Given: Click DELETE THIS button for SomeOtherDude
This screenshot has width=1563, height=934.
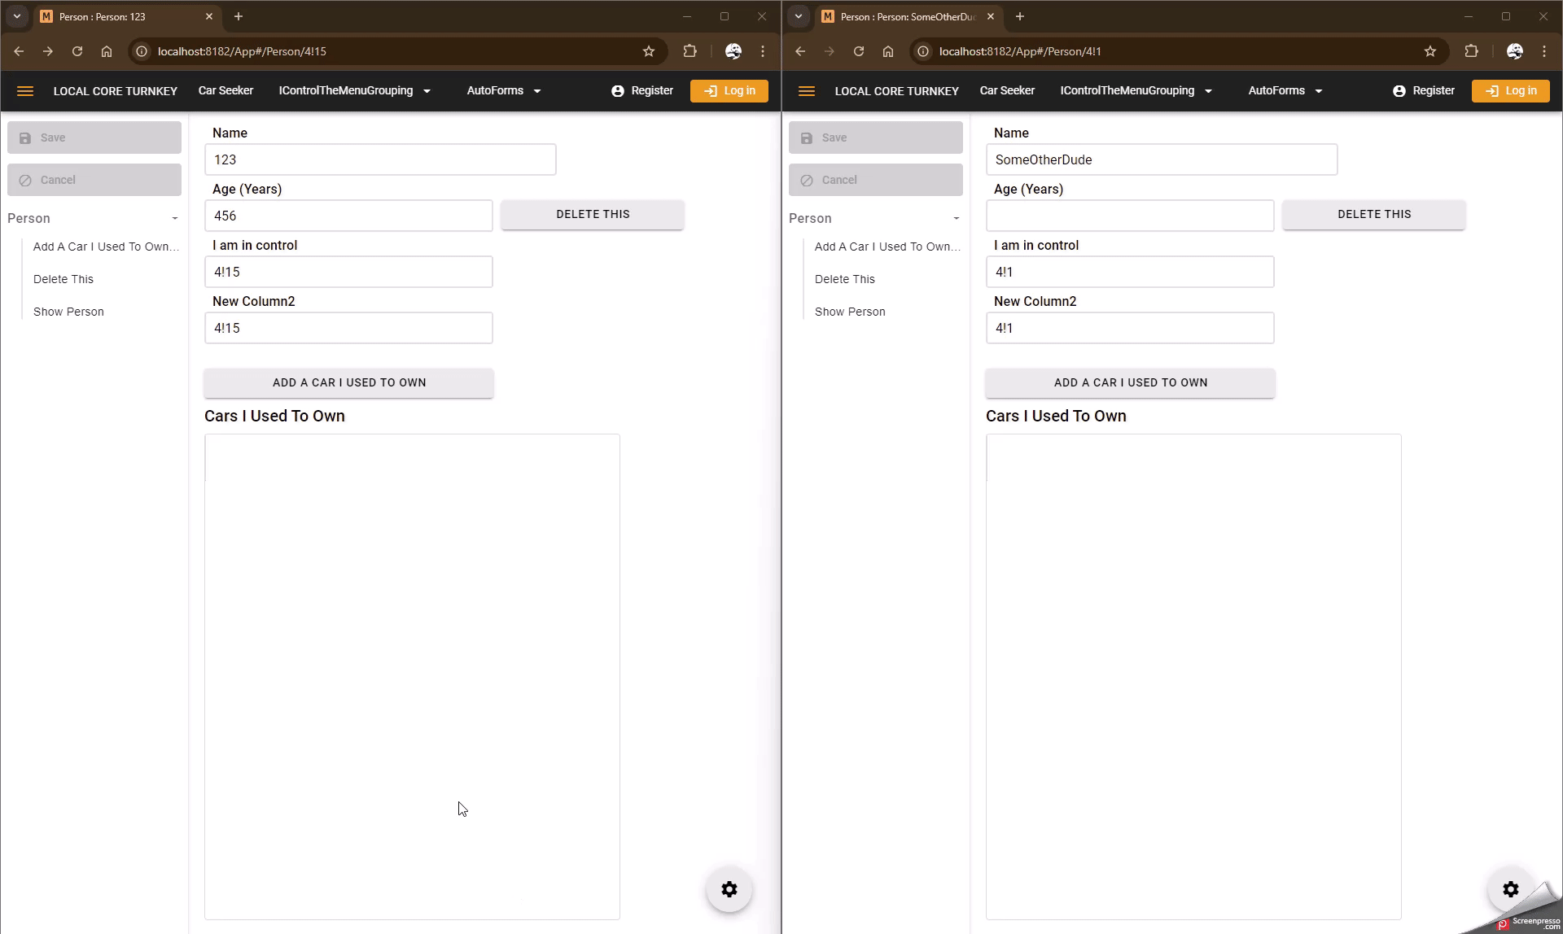Looking at the screenshot, I should point(1373,215).
